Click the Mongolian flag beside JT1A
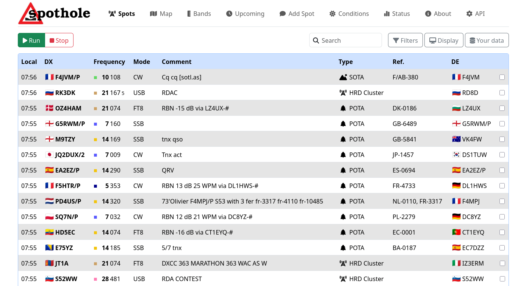529x286 pixels. coord(49,263)
